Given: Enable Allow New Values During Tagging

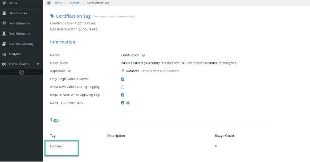Looking at the screenshot, I should [x=123, y=87].
